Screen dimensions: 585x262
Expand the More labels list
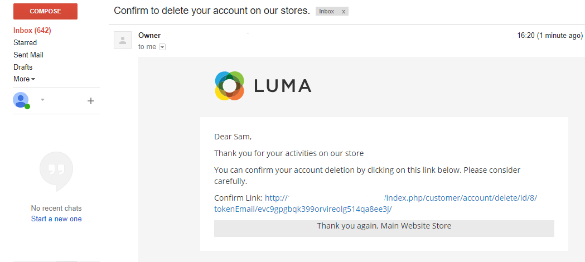24,79
